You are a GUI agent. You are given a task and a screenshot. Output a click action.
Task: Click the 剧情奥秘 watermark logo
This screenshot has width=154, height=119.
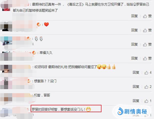(132, 111)
